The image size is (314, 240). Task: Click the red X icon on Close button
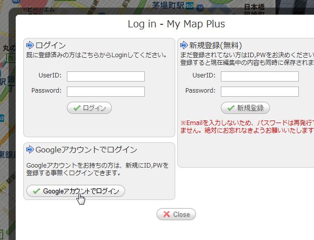[167, 214]
